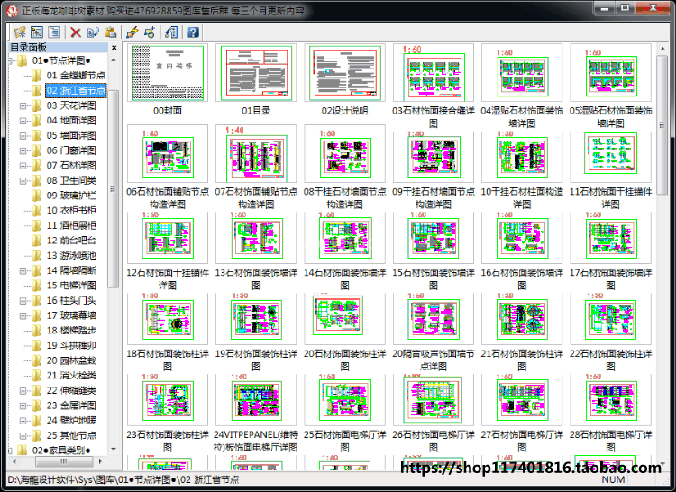Select the 12 前台吧台 folder

click(70, 240)
